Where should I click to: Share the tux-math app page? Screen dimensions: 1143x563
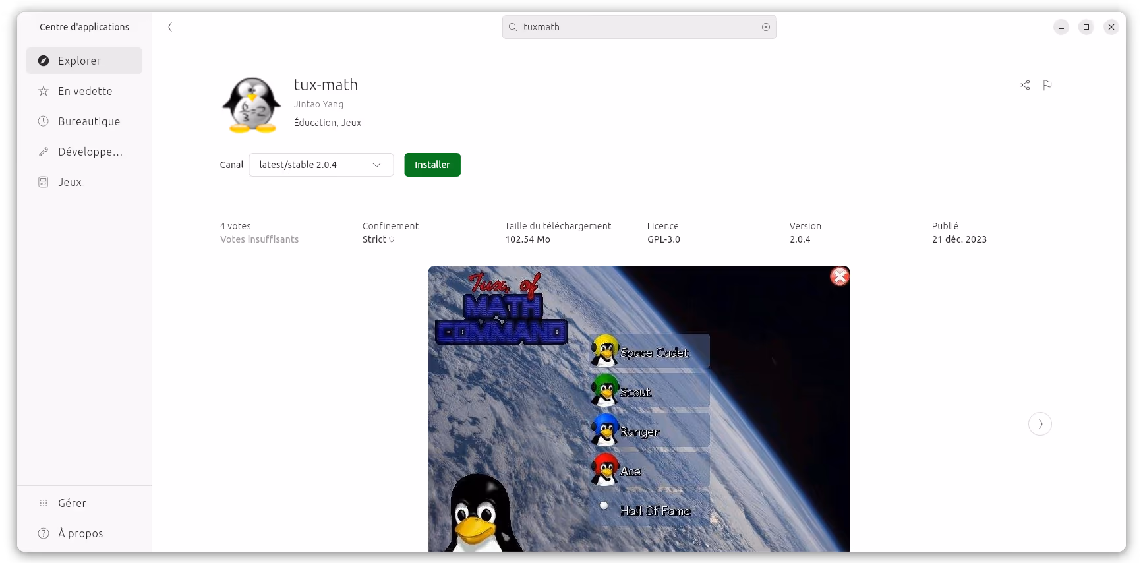pos(1024,85)
